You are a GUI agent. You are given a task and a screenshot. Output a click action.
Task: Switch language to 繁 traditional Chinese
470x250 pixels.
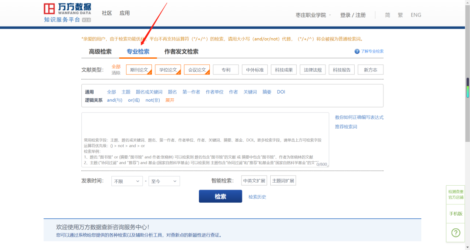[400, 15]
